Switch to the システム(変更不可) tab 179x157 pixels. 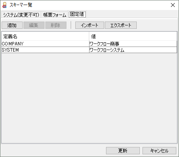point(21,15)
